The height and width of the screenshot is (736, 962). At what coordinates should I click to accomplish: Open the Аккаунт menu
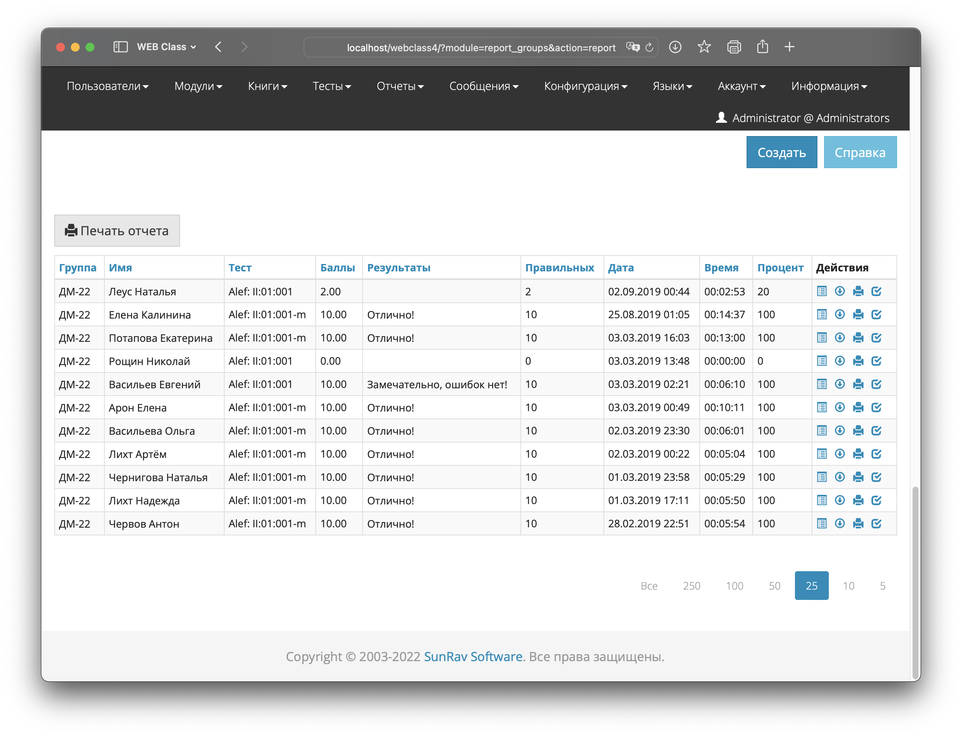coord(741,86)
